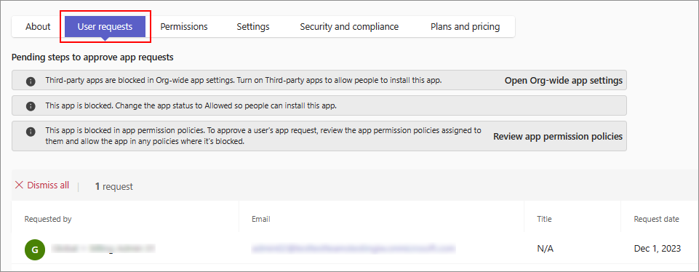The width and height of the screenshot is (699, 272).
Task: Click the Requested by column header
Action: (x=48, y=219)
